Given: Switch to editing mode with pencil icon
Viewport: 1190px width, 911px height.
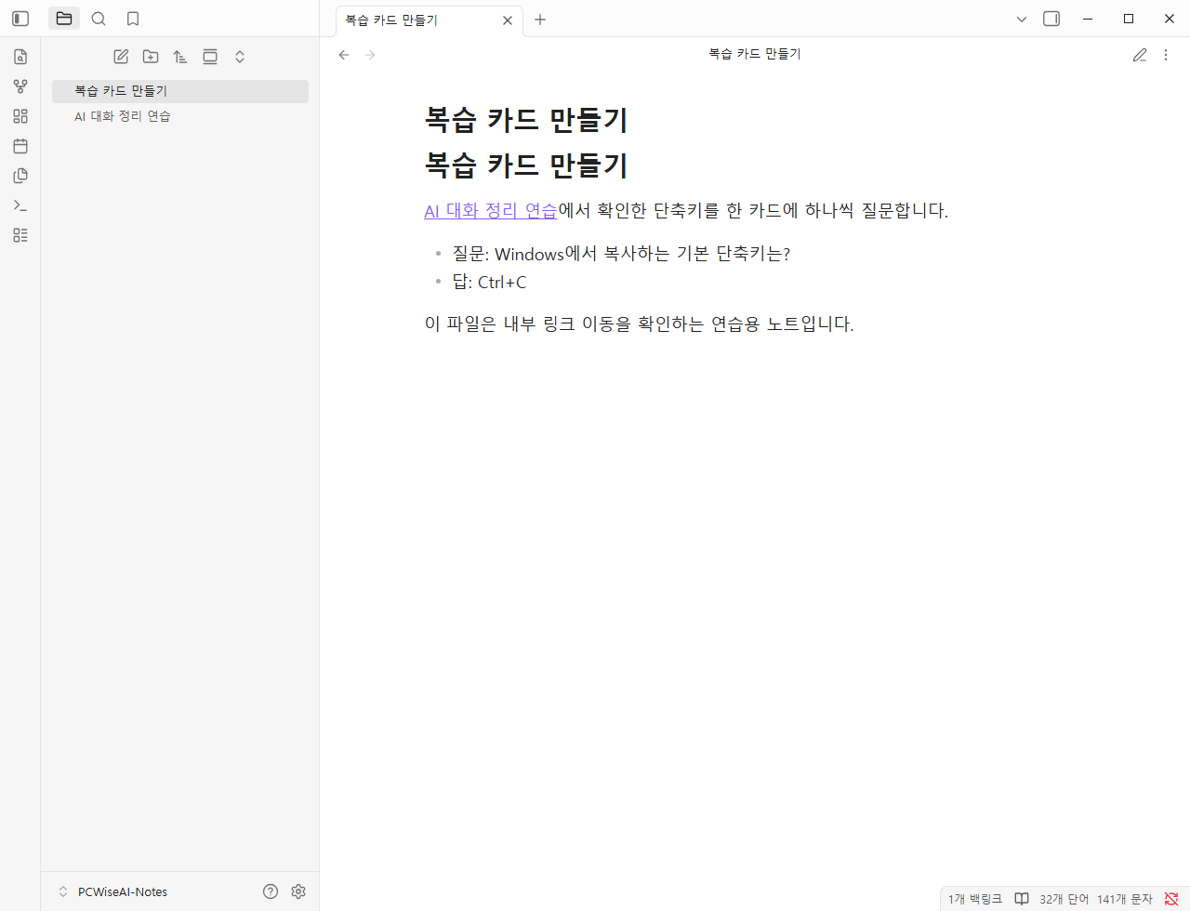Looking at the screenshot, I should point(1140,55).
